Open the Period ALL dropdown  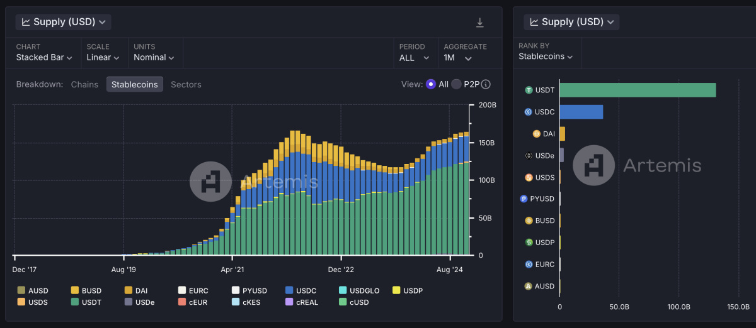[x=414, y=57]
